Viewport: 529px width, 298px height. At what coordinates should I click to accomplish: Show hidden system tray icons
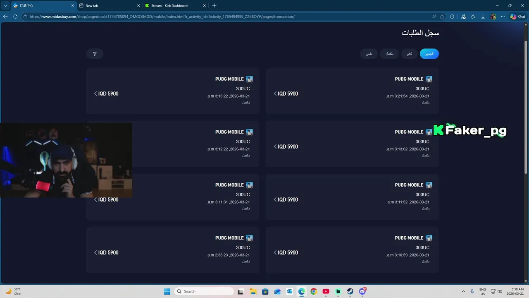(x=463, y=291)
